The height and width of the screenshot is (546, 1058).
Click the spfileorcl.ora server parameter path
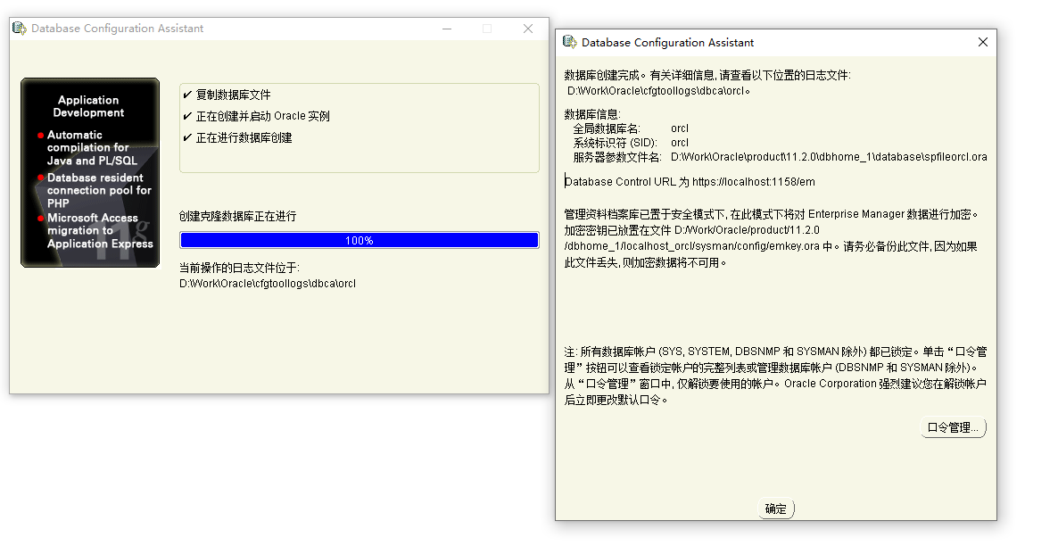pyautogui.click(x=829, y=157)
